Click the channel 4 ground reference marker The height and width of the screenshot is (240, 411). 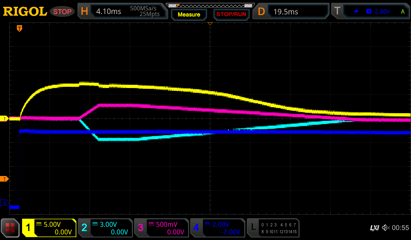[4, 203]
